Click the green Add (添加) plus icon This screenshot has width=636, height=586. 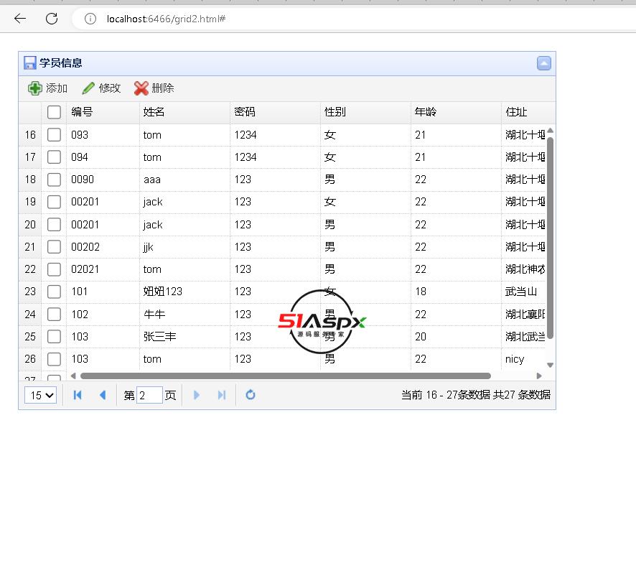coord(34,88)
